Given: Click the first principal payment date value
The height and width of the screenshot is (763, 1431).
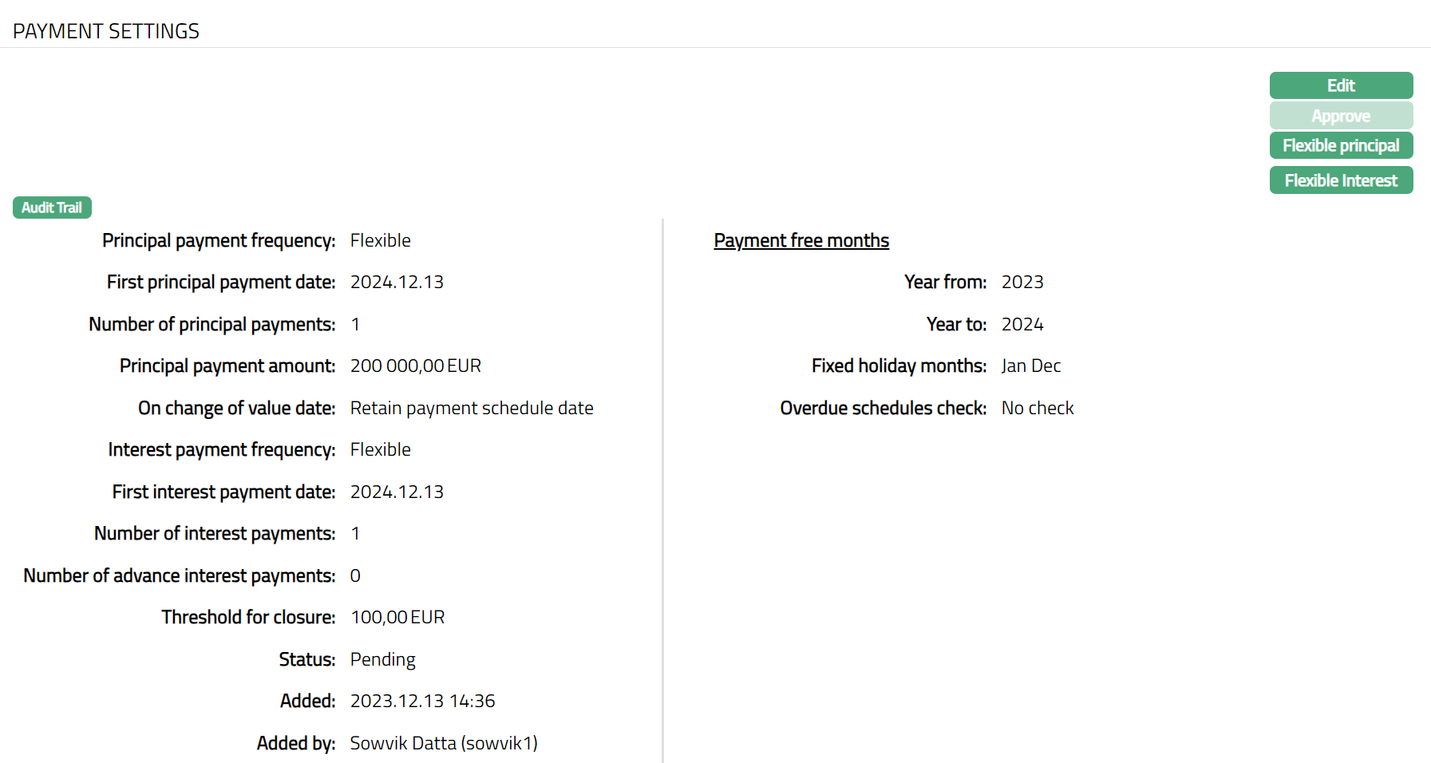Looking at the screenshot, I should (397, 283).
